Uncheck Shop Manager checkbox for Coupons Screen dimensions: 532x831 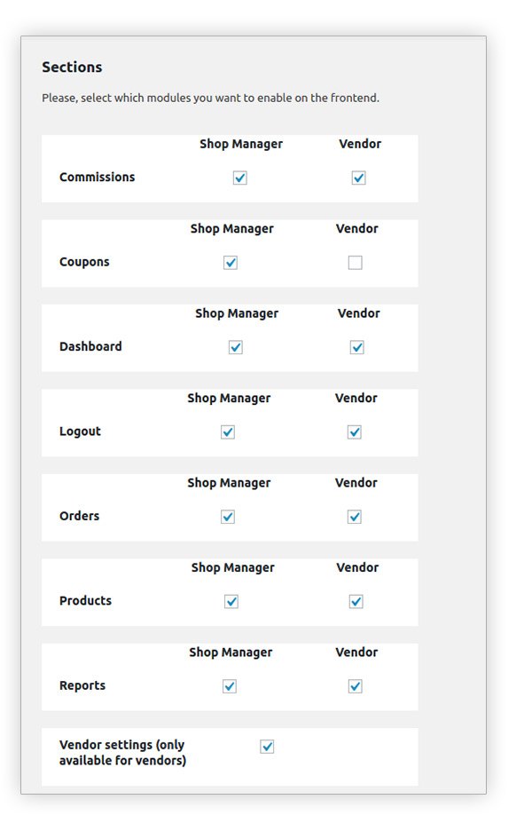(231, 262)
